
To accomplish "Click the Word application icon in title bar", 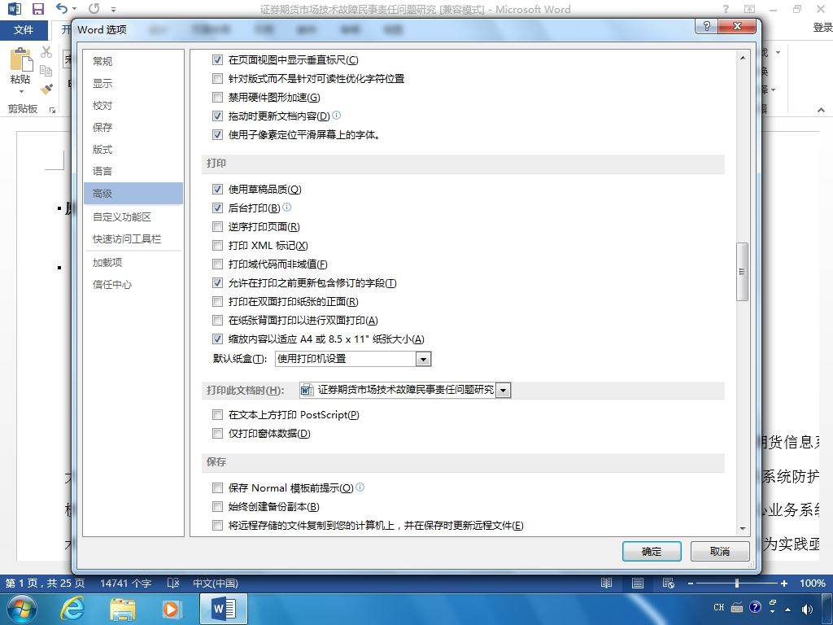I will 15,8.
